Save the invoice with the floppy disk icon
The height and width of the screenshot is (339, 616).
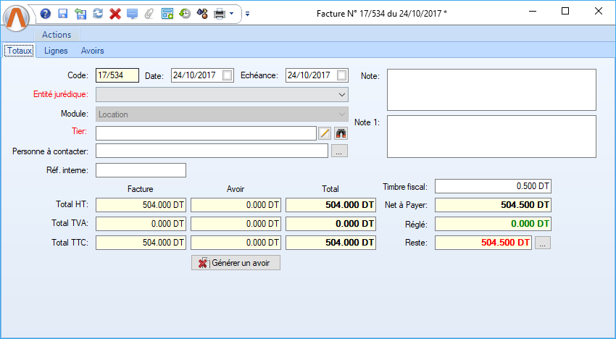tap(63, 13)
